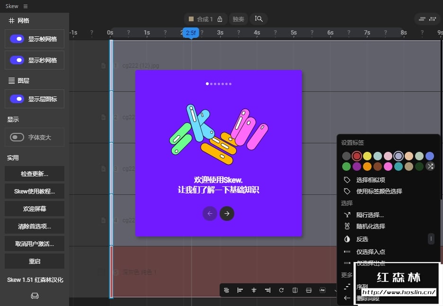This screenshot has width=443, height=306.
Task: Click the next arrow on welcome screen
Action: 227,214
